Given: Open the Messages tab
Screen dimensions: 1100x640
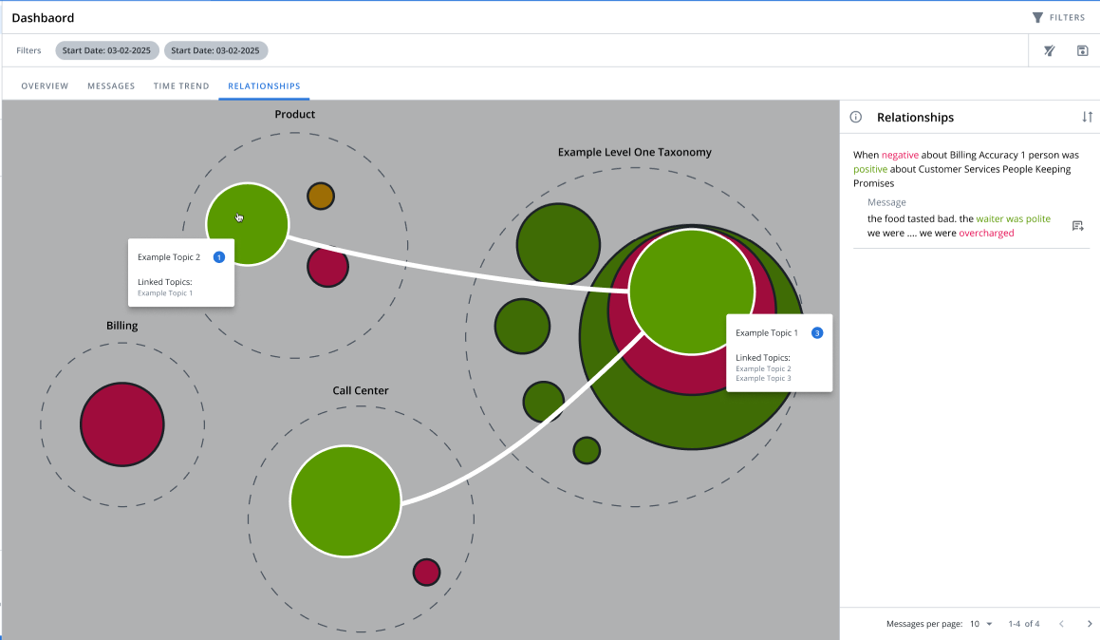Looking at the screenshot, I should coord(111,86).
